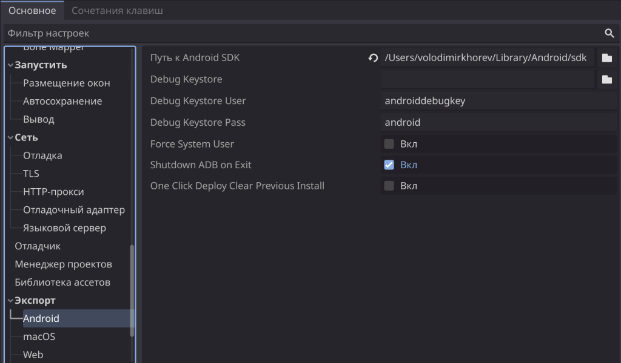Collapse the Сеть section
Viewport: 621px width, 363px height.
click(10, 137)
